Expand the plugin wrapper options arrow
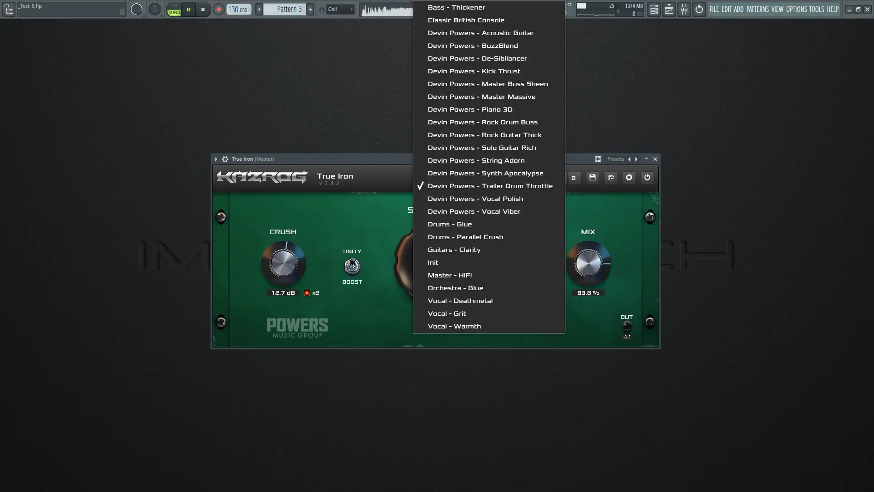This screenshot has width=874, height=492. pos(216,159)
